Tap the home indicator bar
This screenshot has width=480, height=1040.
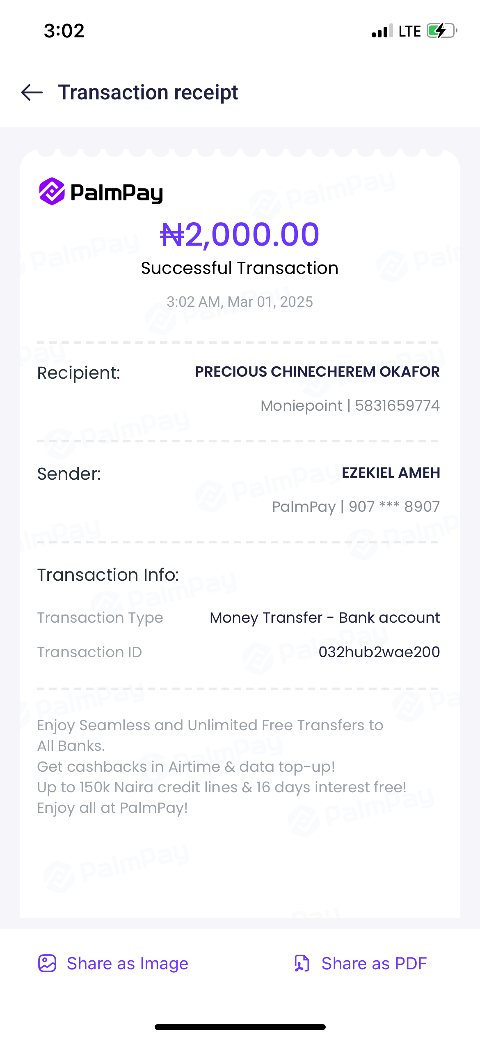[240, 1027]
